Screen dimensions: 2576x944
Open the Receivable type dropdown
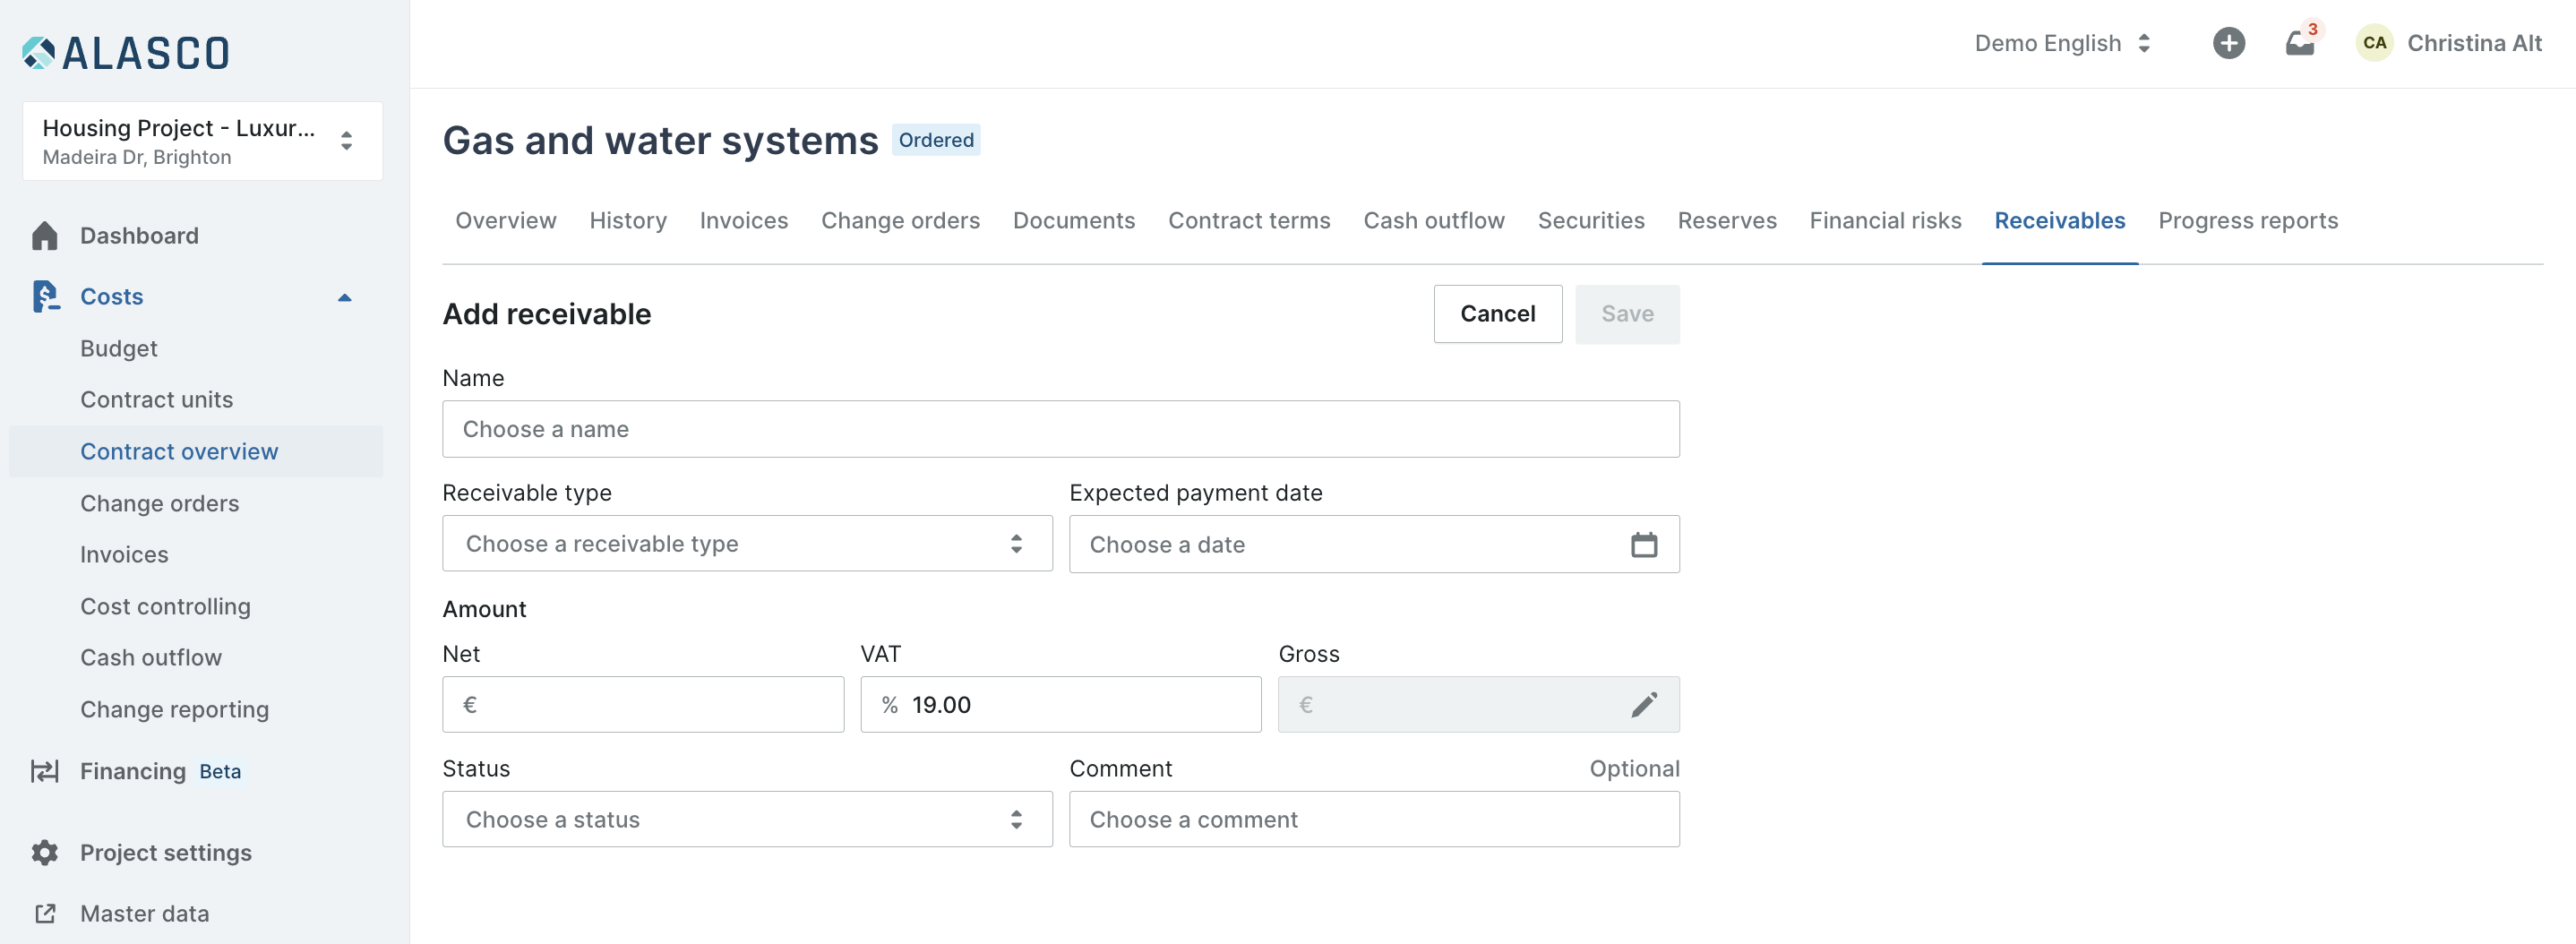pyautogui.click(x=747, y=544)
